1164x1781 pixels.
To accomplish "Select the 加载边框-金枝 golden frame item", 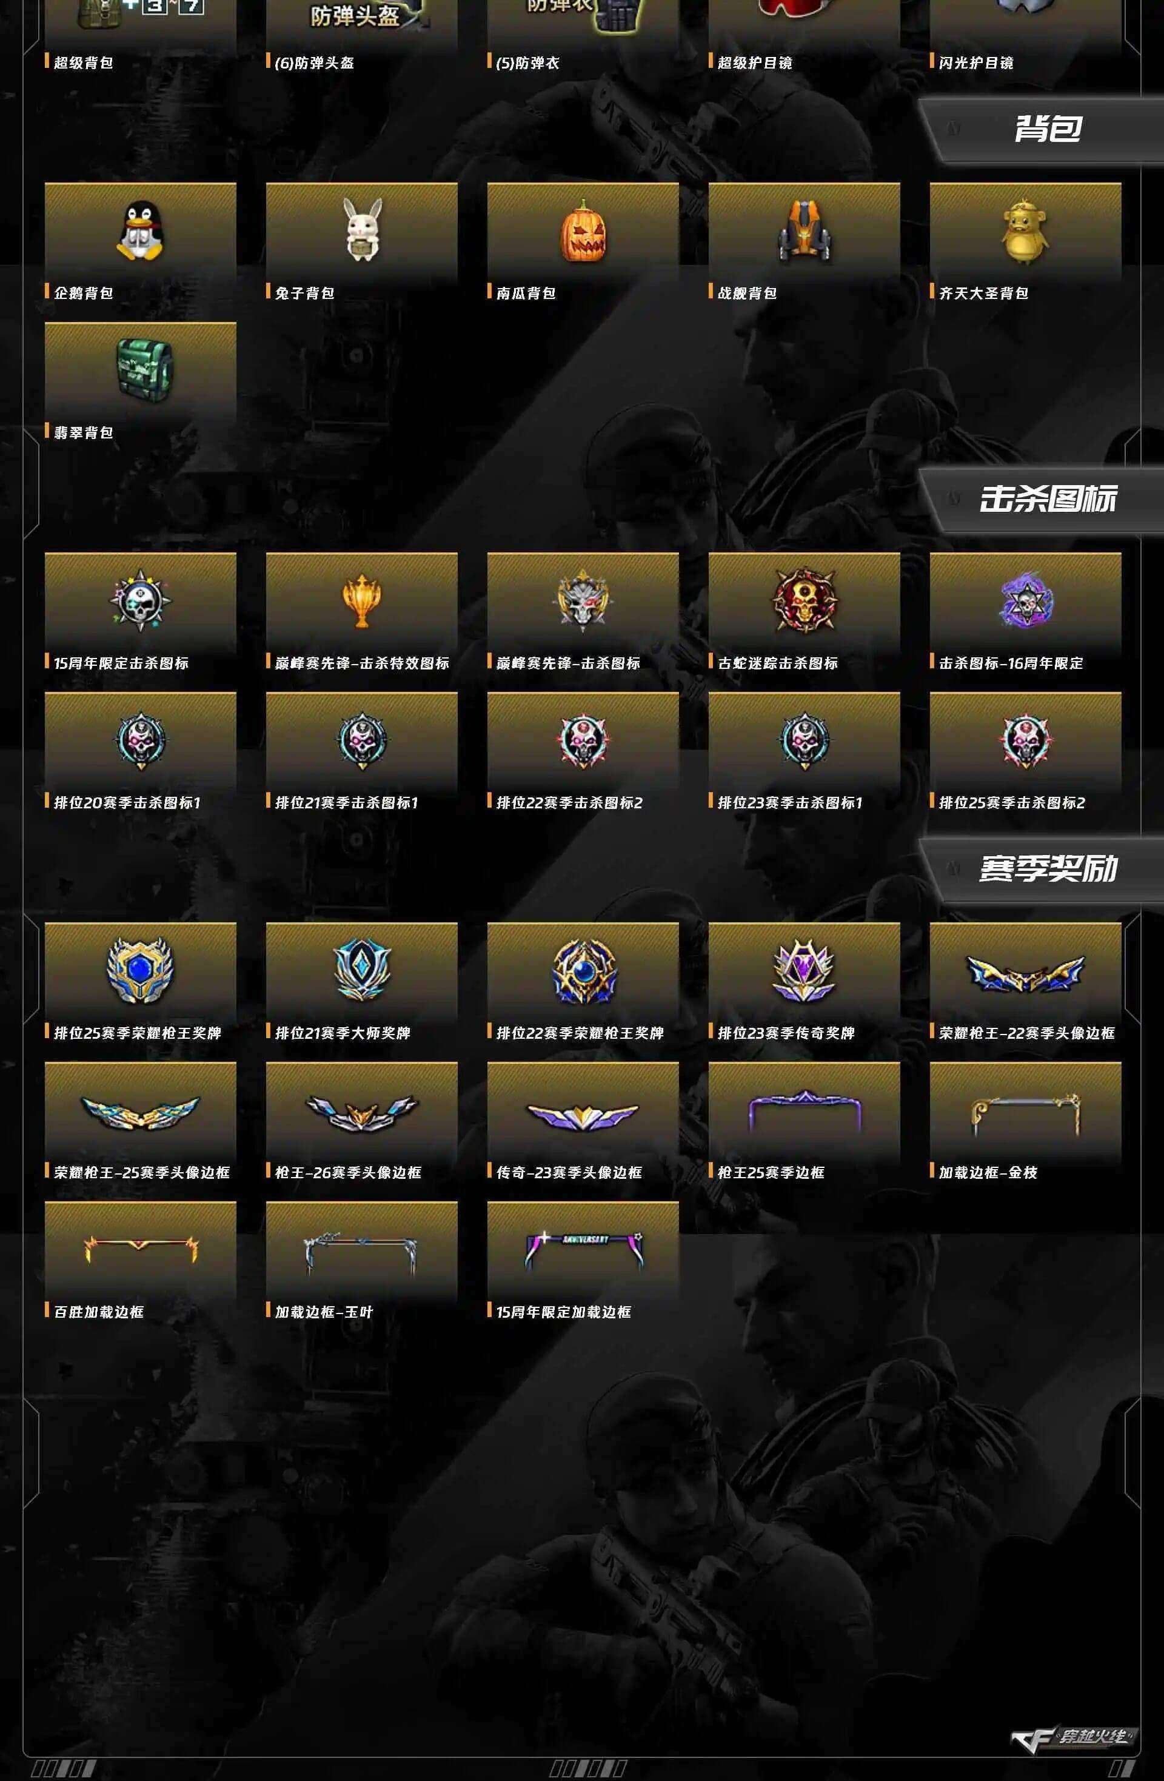I will (x=1026, y=1113).
